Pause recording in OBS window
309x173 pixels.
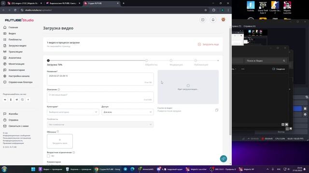point(305,109)
